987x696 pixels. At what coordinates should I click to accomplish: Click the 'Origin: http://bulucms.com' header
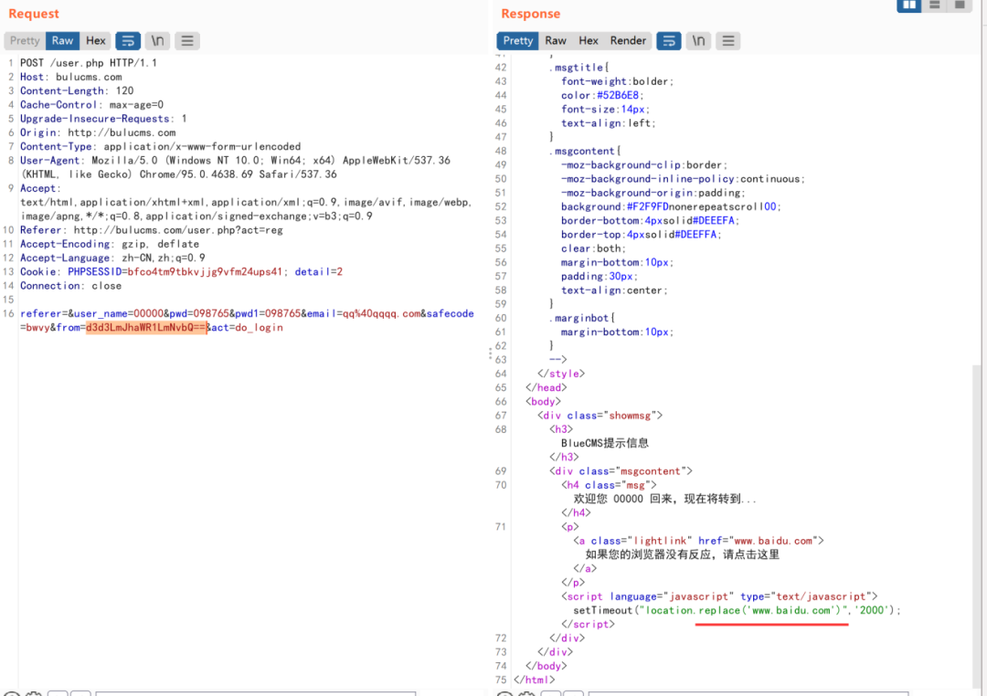coord(98,132)
